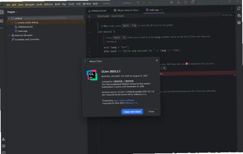Click the '#include <iostream>' code line
Image resolution: width=243 pixels, height=154 pixels.
[x=111, y=16]
